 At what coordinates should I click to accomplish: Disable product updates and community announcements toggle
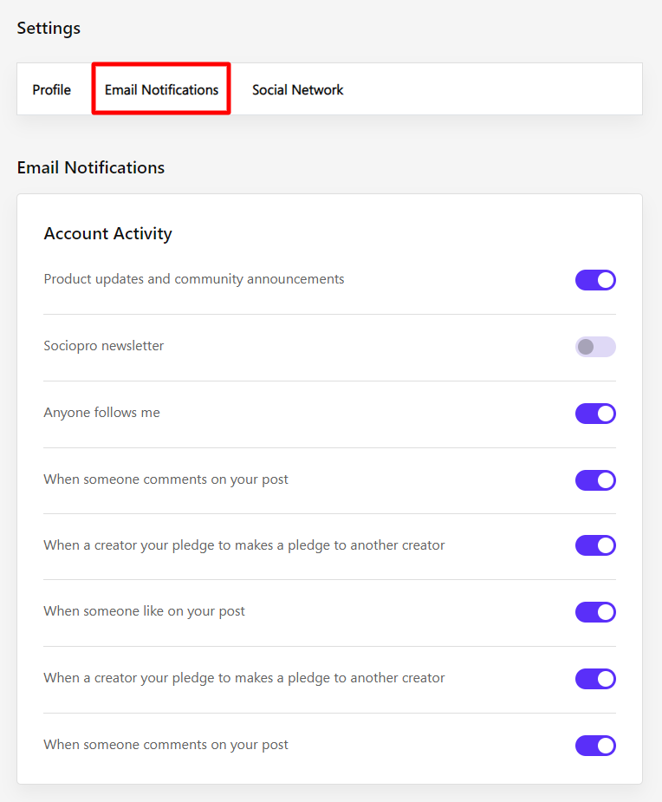coord(595,280)
